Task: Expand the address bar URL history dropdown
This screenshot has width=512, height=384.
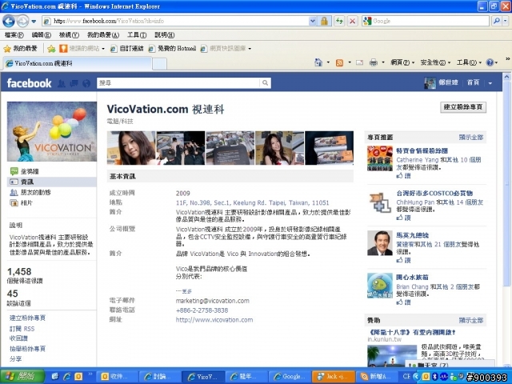Action: (x=313, y=22)
